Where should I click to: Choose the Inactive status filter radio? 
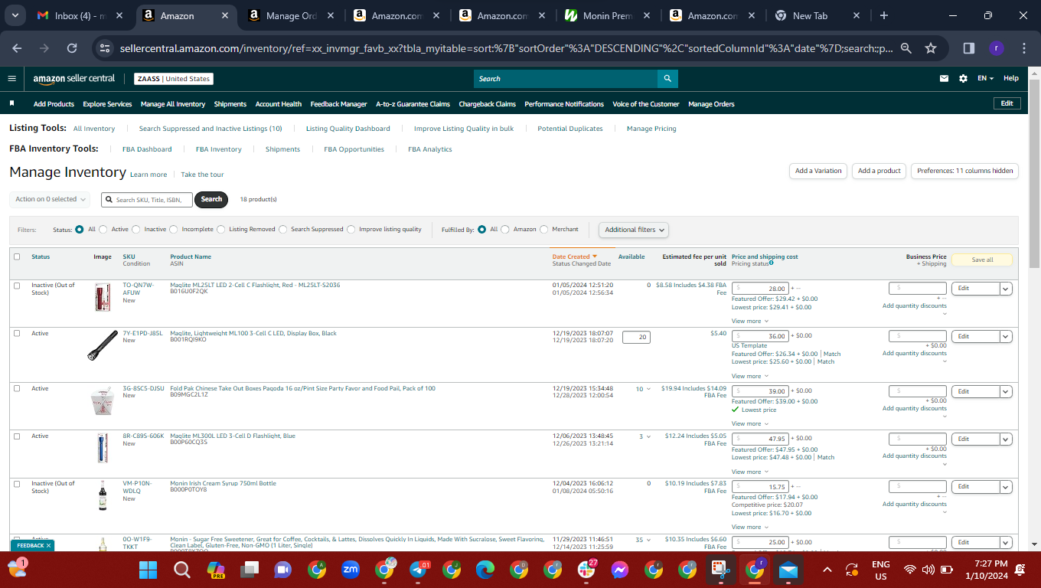click(136, 229)
